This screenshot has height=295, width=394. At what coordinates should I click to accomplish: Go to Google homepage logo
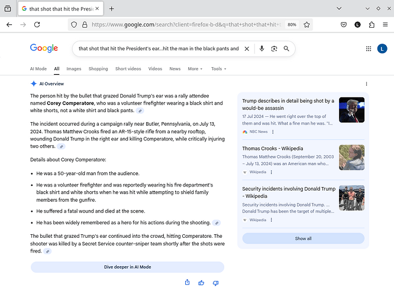click(x=44, y=48)
